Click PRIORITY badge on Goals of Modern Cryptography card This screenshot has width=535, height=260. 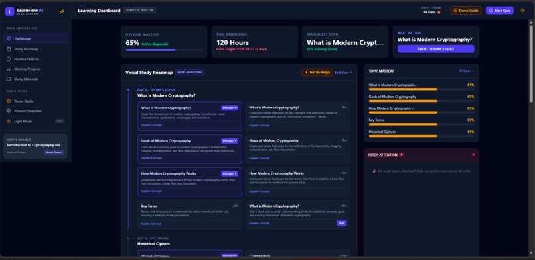[x=230, y=141]
